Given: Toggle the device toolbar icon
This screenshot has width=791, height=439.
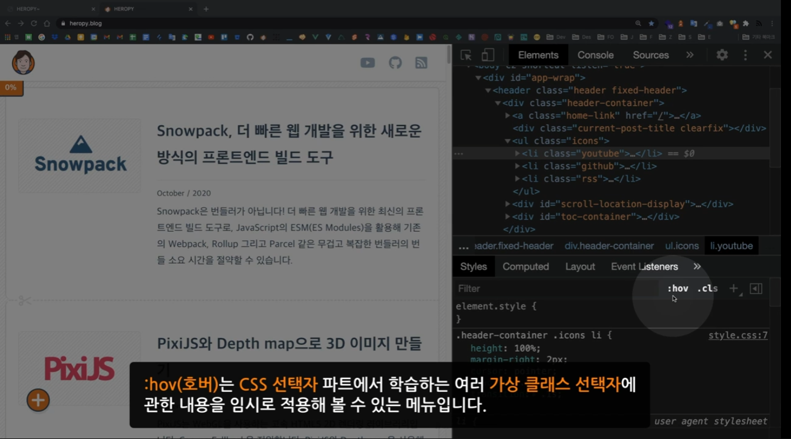Looking at the screenshot, I should [488, 55].
